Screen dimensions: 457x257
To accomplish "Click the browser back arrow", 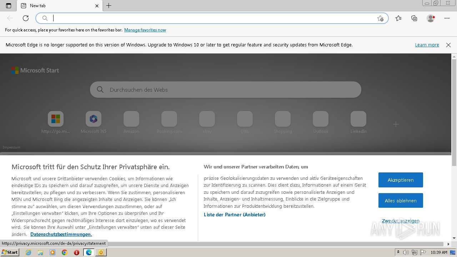I will tap(10, 18).
